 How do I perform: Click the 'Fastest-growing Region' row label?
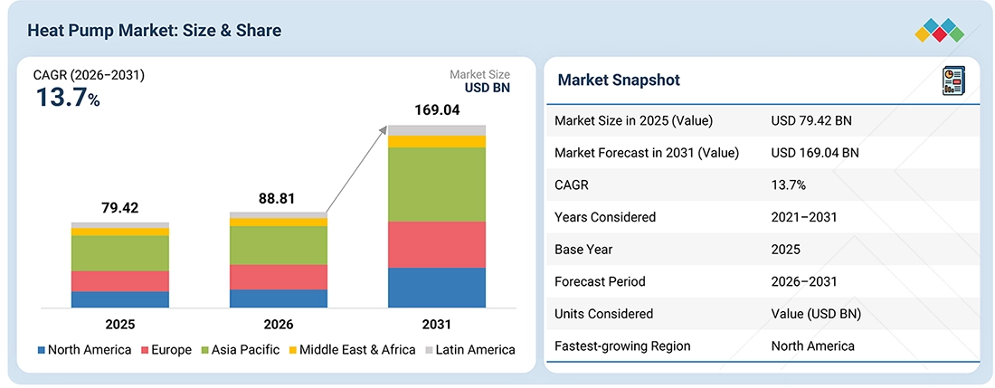click(x=622, y=346)
